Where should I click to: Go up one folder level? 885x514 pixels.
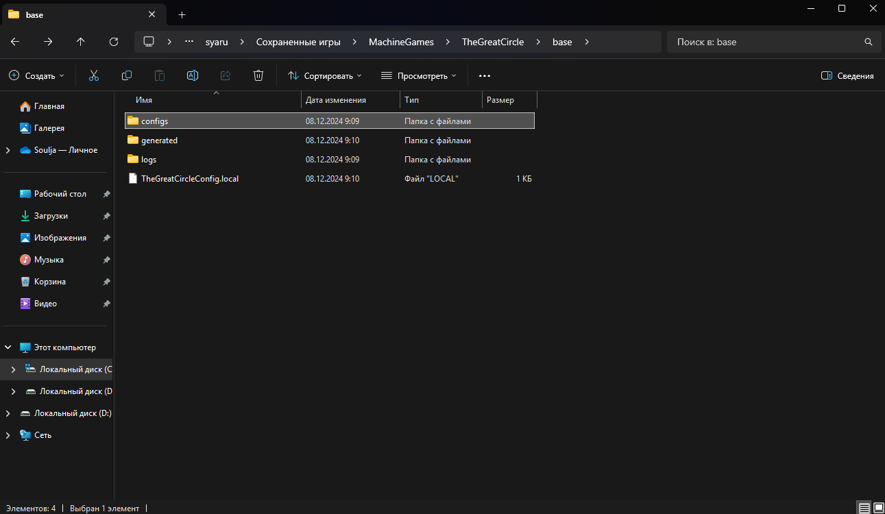(x=81, y=42)
